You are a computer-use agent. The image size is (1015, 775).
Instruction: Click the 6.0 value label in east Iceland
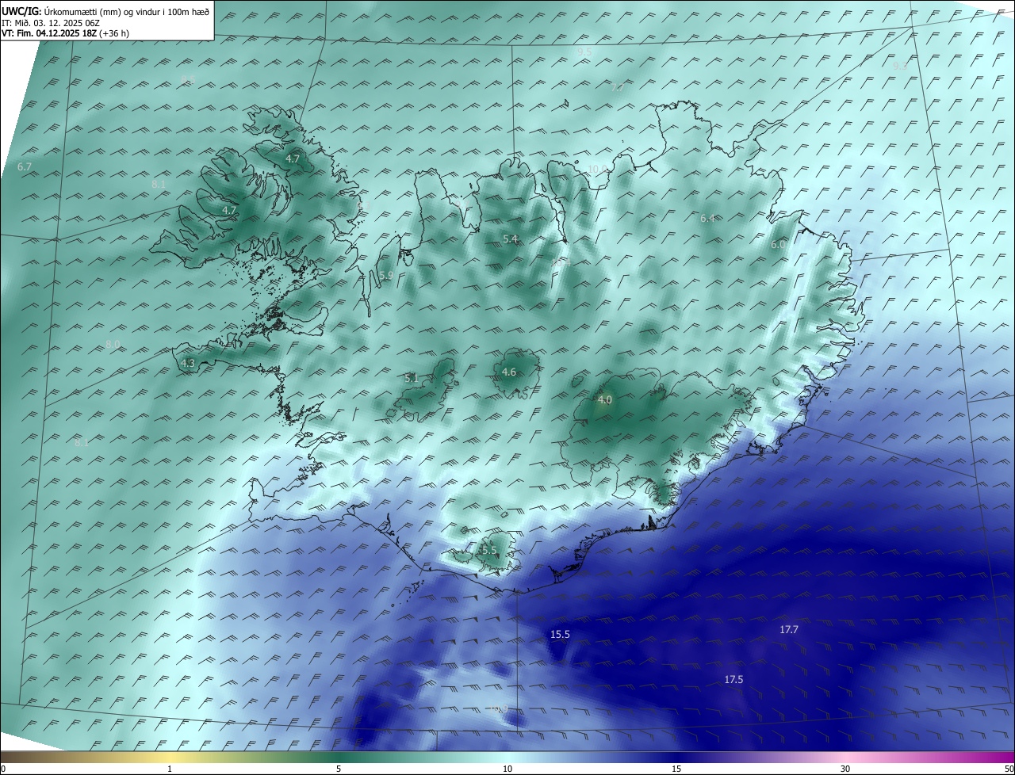click(777, 245)
